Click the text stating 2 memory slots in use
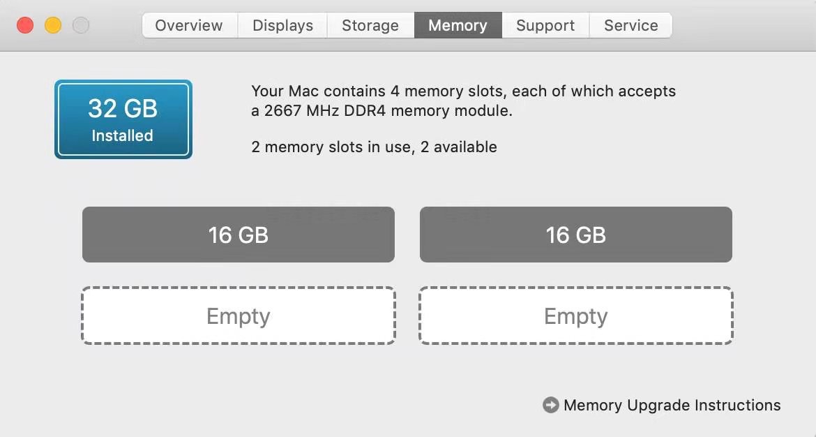 pyautogui.click(x=375, y=147)
